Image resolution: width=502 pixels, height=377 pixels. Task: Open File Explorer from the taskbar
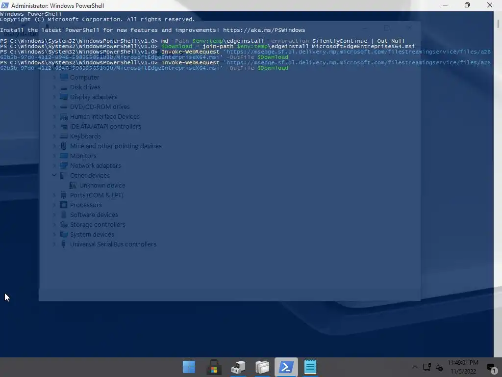click(x=262, y=367)
